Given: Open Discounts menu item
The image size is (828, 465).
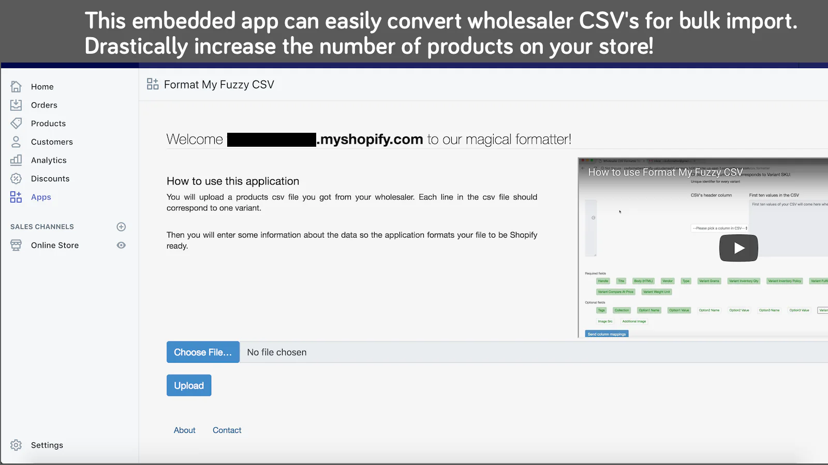Looking at the screenshot, I should pos(50,179).
